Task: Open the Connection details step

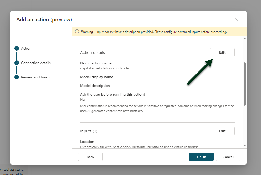Action: coord(36,63)
